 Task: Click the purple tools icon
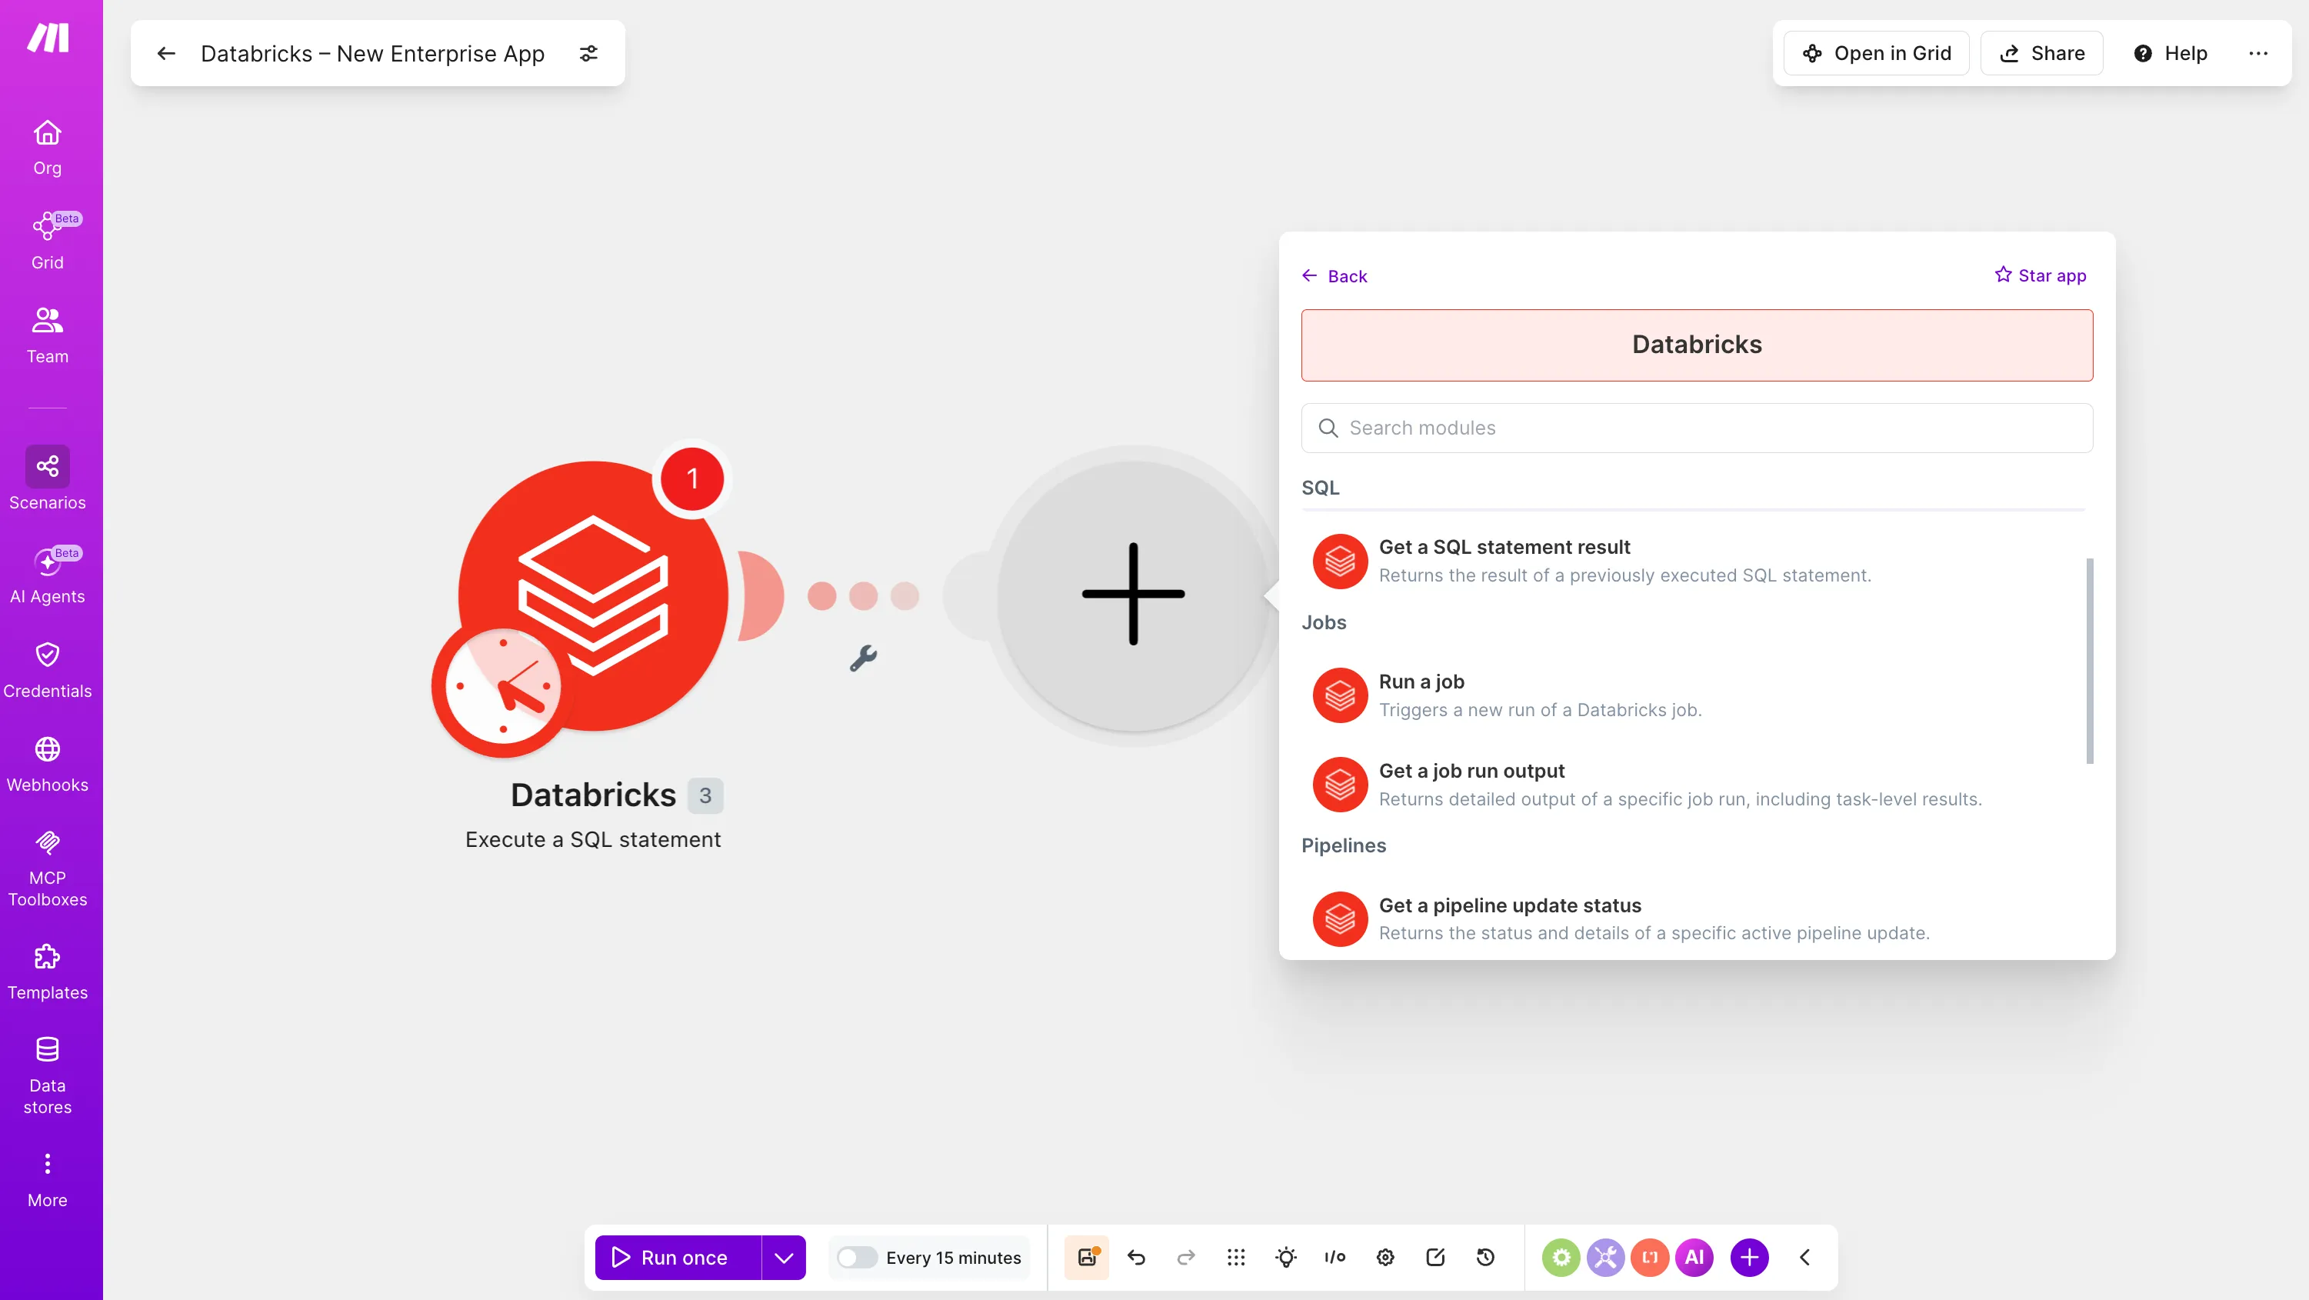[1605, 1258]
